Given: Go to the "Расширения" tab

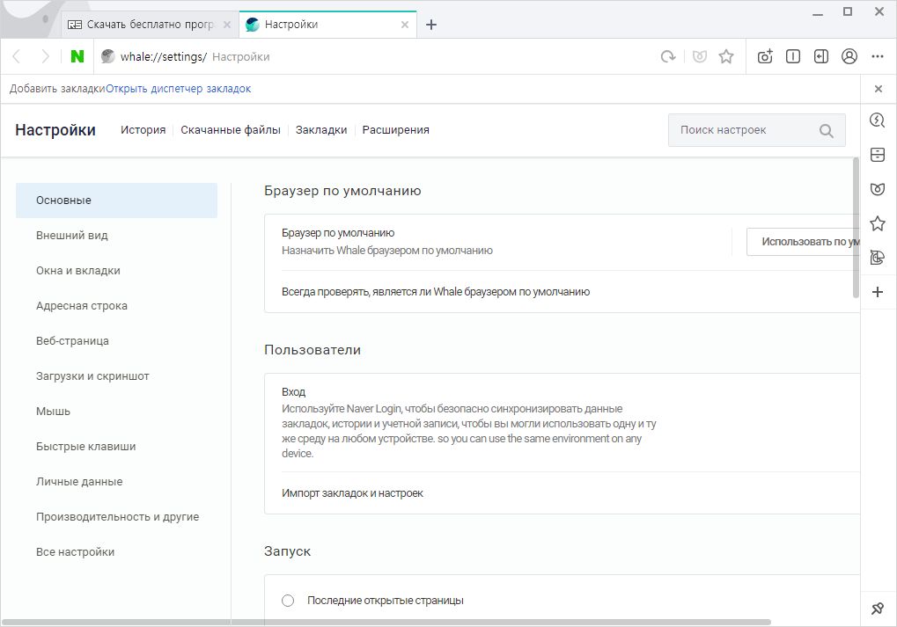Looking at the screenshot, I should point(396,130).
